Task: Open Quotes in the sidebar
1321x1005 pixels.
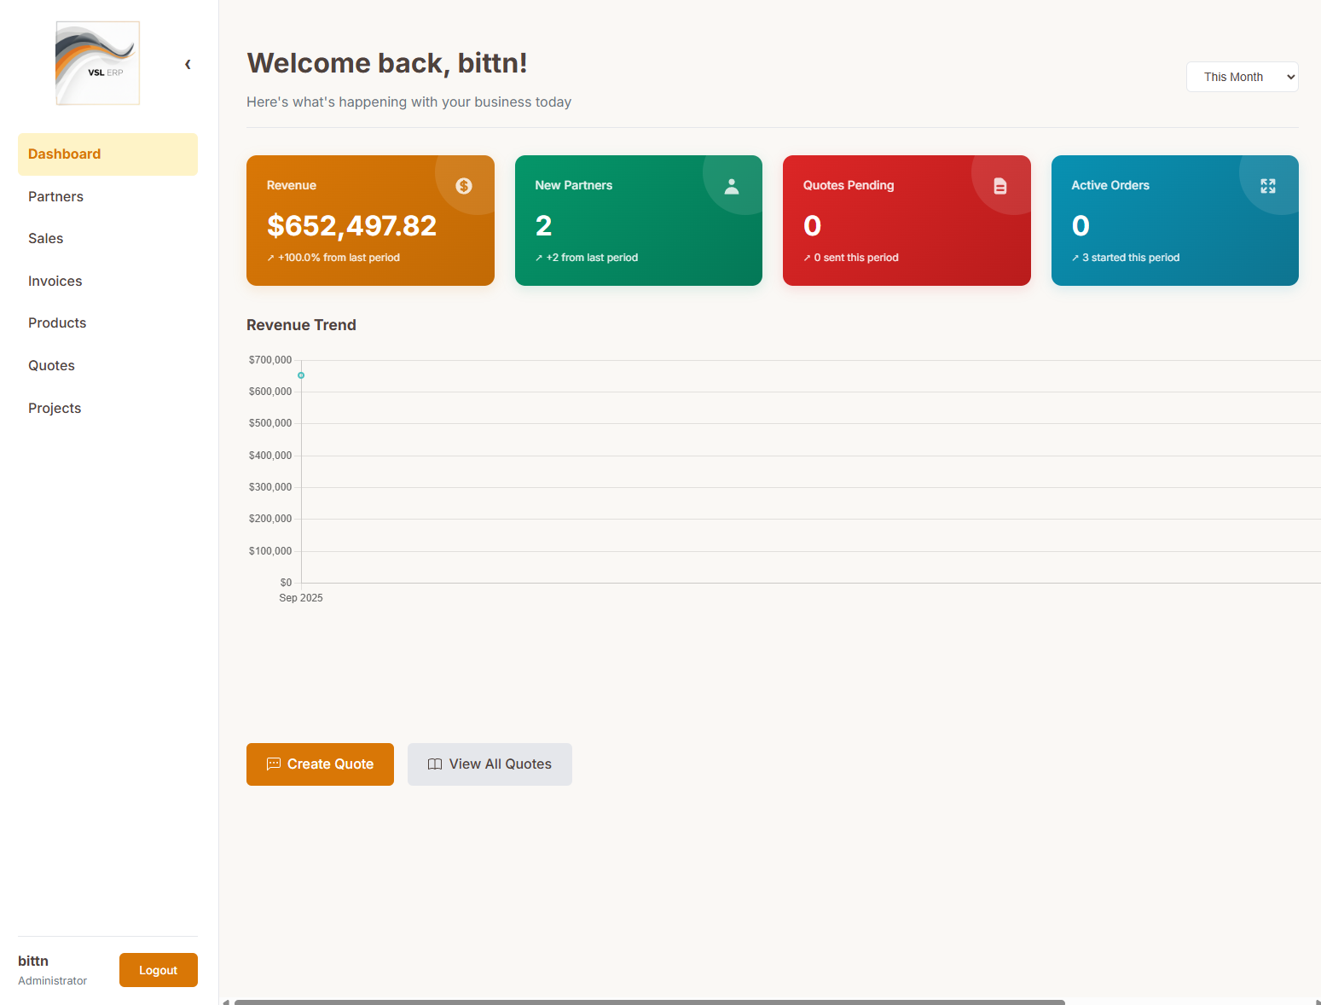Action: (51, 365)
